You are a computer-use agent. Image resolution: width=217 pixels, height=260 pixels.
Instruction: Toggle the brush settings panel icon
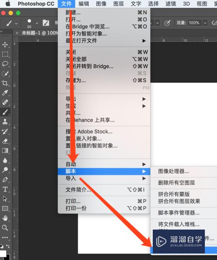pos(46,23)
